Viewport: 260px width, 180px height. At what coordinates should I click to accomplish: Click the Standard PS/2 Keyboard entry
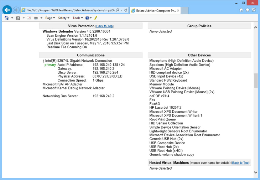tap(168, 80)
